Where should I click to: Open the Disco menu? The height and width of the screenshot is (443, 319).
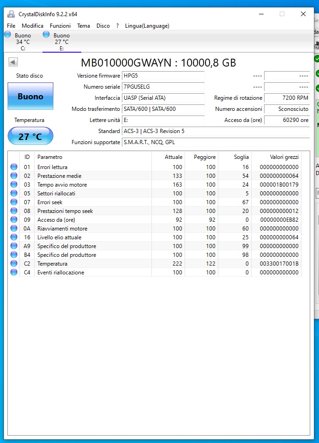[x=103, y=26]
